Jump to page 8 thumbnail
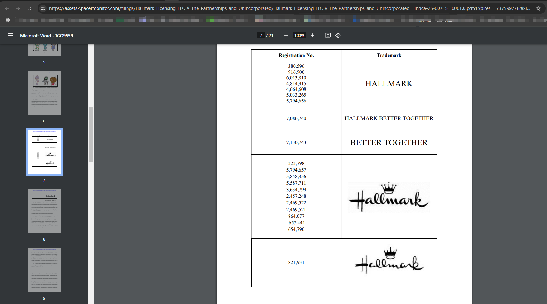 44,211
